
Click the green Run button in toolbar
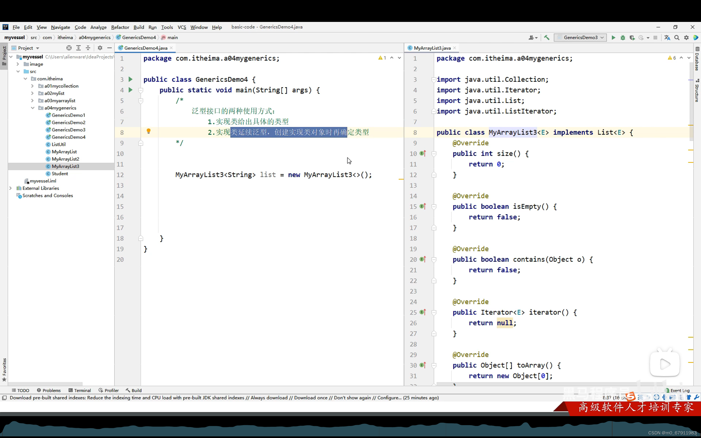(613, 38)
